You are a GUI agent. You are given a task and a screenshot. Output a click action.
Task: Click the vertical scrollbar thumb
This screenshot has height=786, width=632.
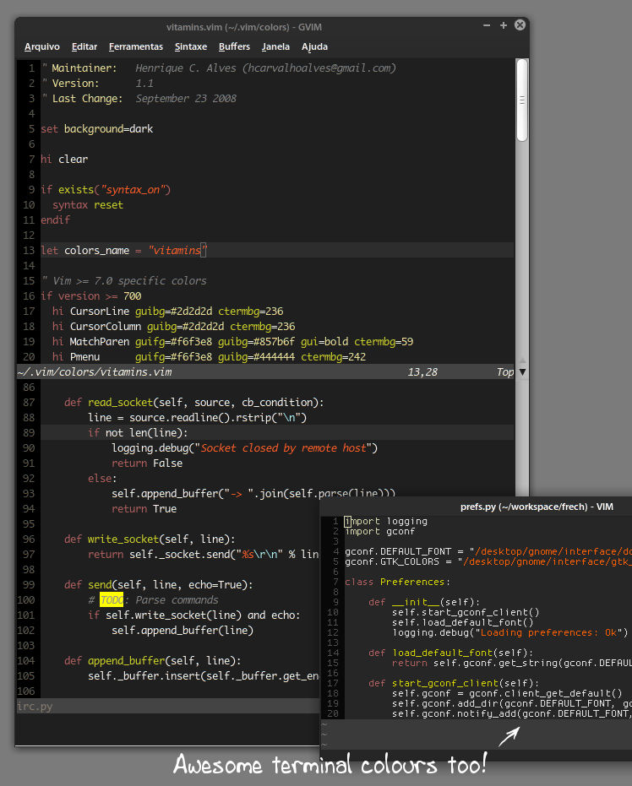[x=521, y=100]
